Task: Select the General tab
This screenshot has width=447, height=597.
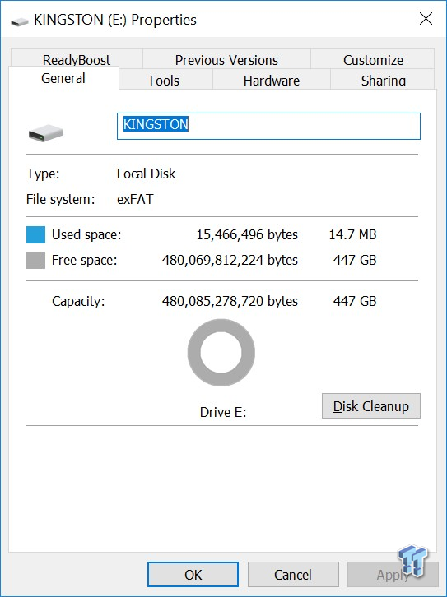Action: [x=63, y=78]
